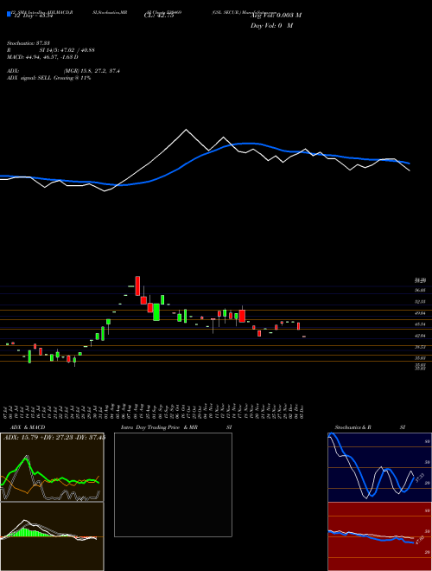
Task: Click the 'ADX signal: SELL' text
Action: point(29,78)
